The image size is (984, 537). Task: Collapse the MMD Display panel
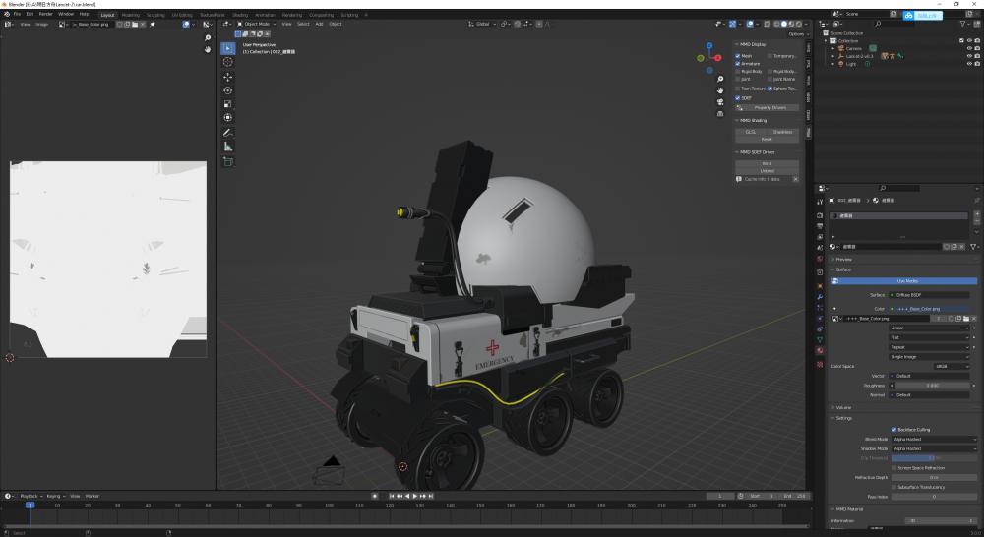tap(752, 44)
